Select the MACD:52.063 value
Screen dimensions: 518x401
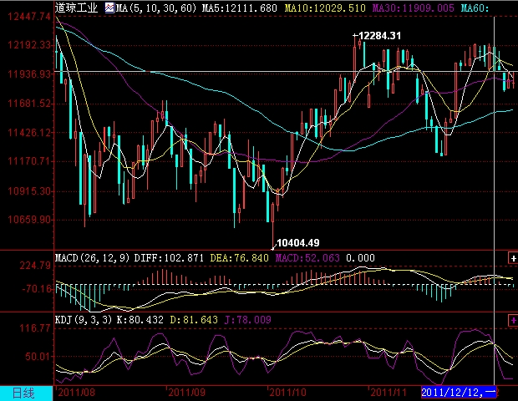(x=307, y=257)
